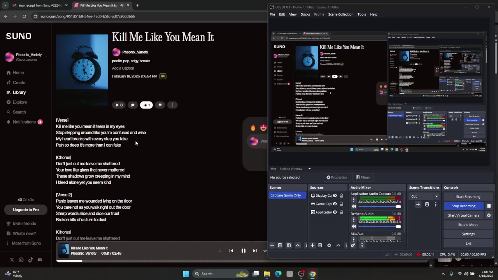Skip to previous track in Suno player
The width and height of the screenshot is (498, 280).
pos(231,251)
